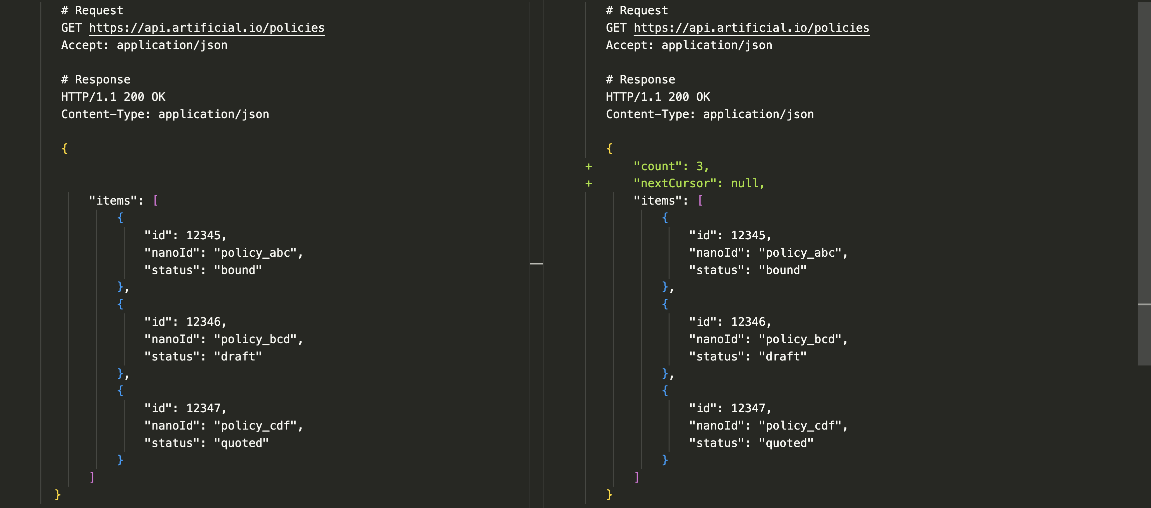
Task: Click "nanoId": "policy_bcd" in right pane
Action: (769, 339)
